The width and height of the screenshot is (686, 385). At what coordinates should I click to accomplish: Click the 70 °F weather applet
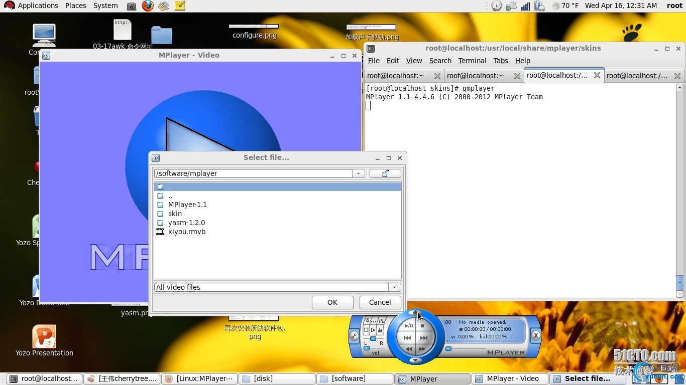565,6
